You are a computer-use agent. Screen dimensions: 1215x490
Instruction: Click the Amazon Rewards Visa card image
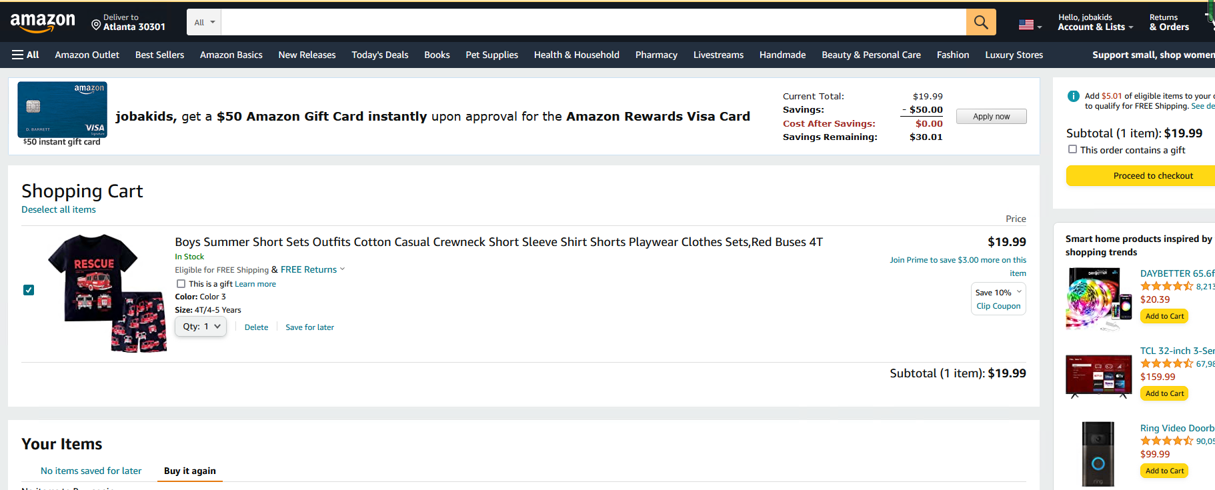(62, 110)
